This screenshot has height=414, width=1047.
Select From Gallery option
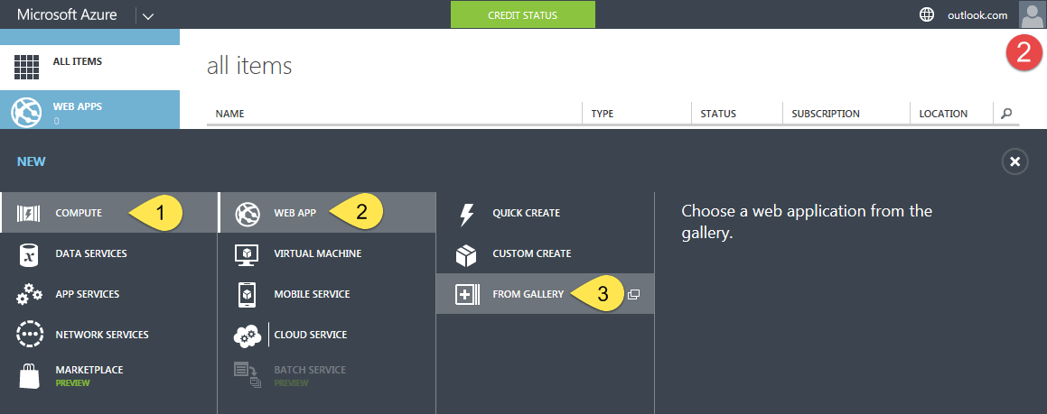tap(545, 294)
